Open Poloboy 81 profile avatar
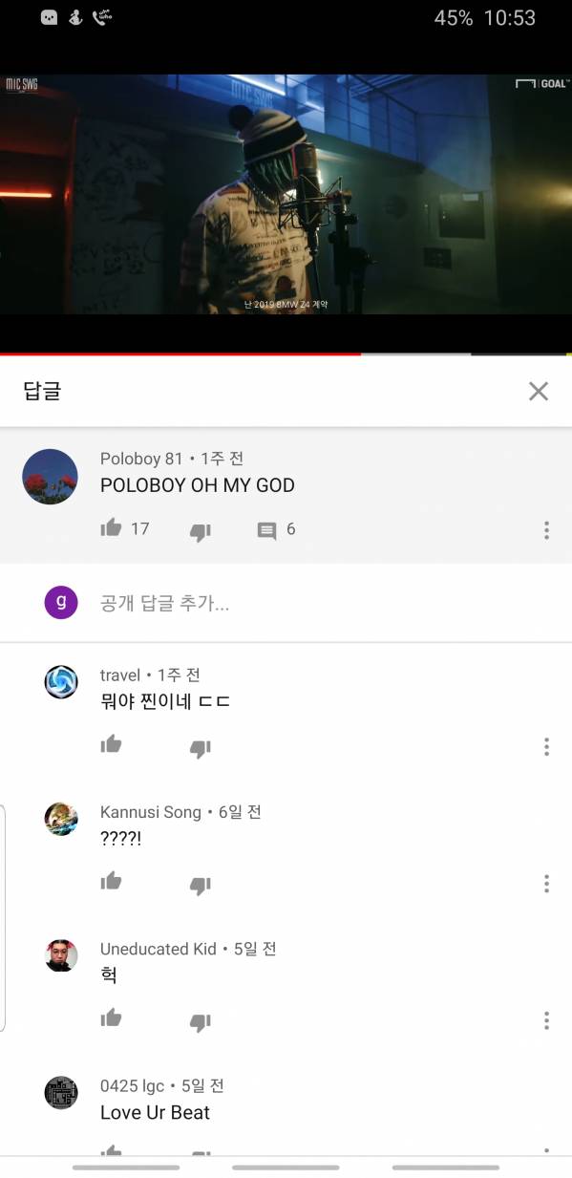The height and width of the screenshot is (1178, 572). pyautogui.click(x=50, y=477)
